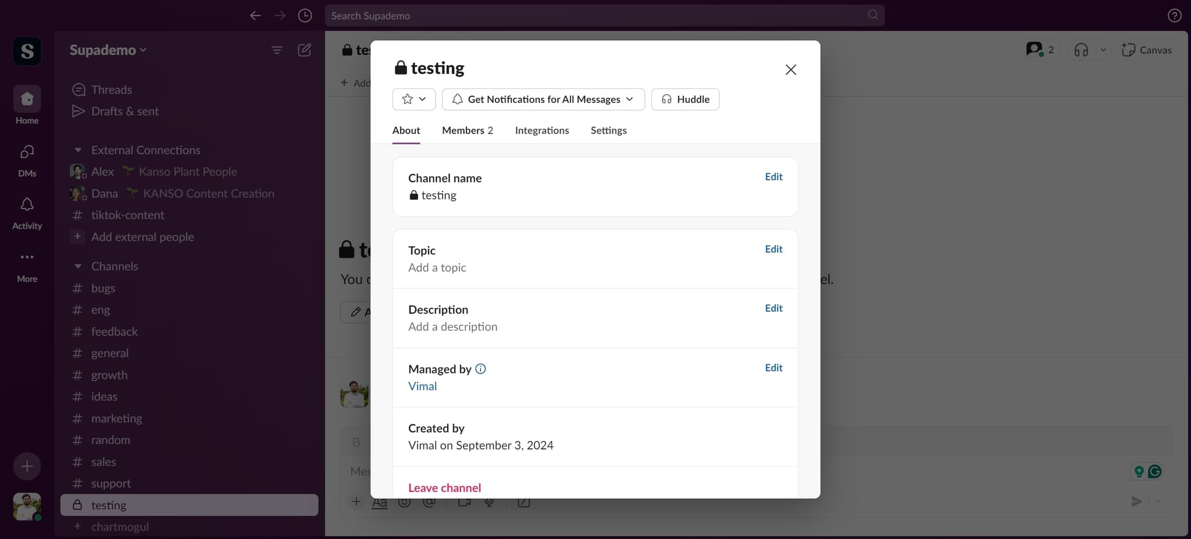
Task: Click the new message compose icon
Action: point(304,50)
